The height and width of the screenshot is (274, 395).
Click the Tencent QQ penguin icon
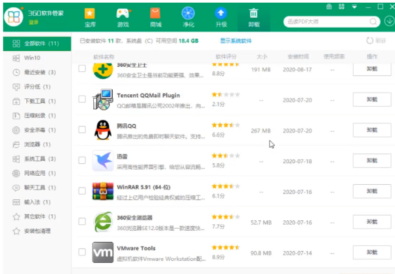[x=102, y=130]
